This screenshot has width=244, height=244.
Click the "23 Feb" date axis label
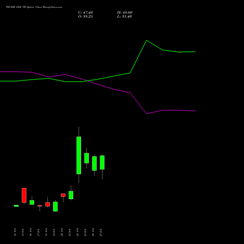70,232
